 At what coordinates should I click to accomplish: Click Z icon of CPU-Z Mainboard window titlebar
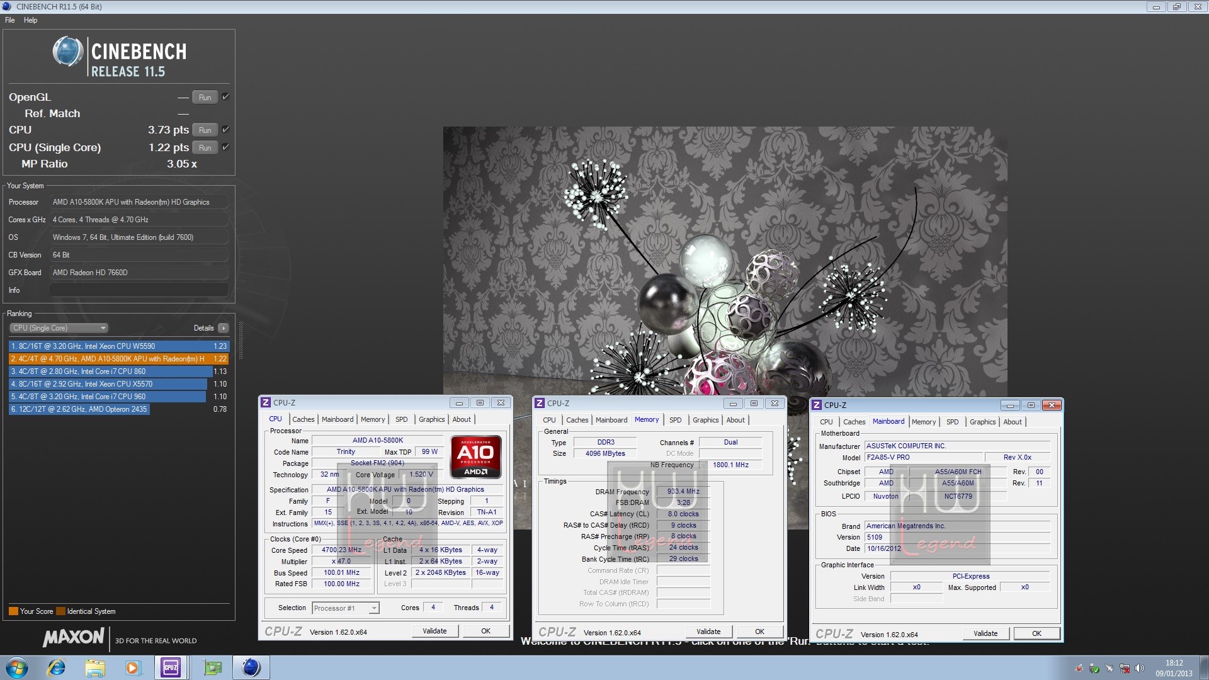(817, 405)
